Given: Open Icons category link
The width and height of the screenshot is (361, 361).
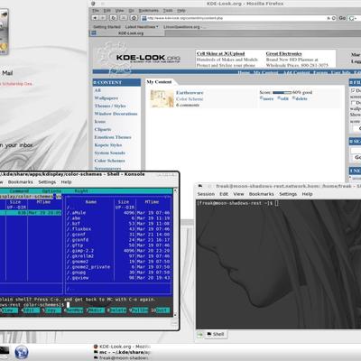Looking at the screenshot, I should 100,122.
